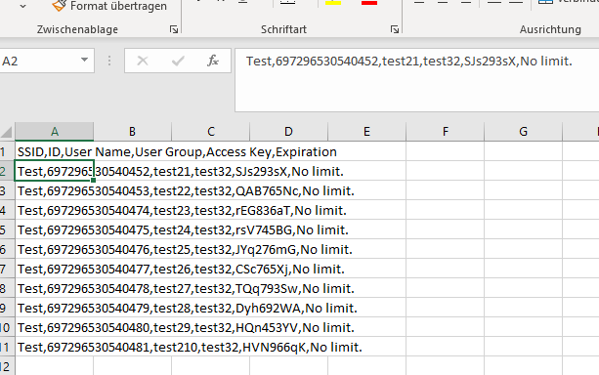Viewport: 599px width, 375px height.
Task: Click the three-dot handle beside name box
Action: (109, 61)
